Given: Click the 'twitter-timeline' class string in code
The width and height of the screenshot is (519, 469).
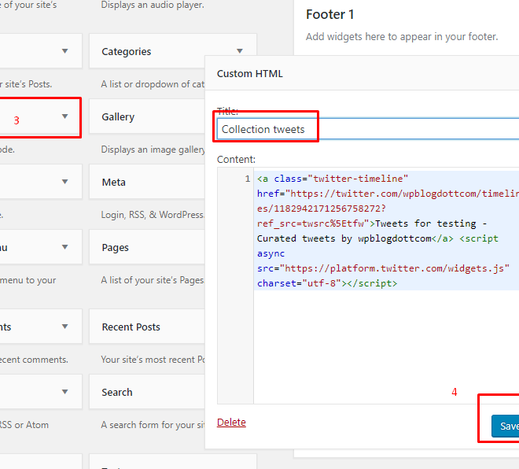Looking at the screenshot, I should click(x=358, y=179).
